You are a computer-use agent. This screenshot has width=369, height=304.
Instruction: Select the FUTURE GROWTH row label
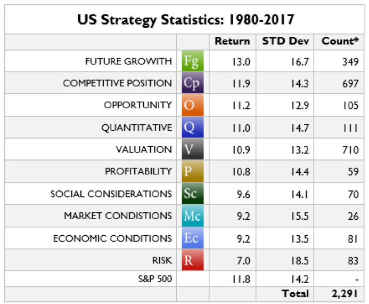128,61
